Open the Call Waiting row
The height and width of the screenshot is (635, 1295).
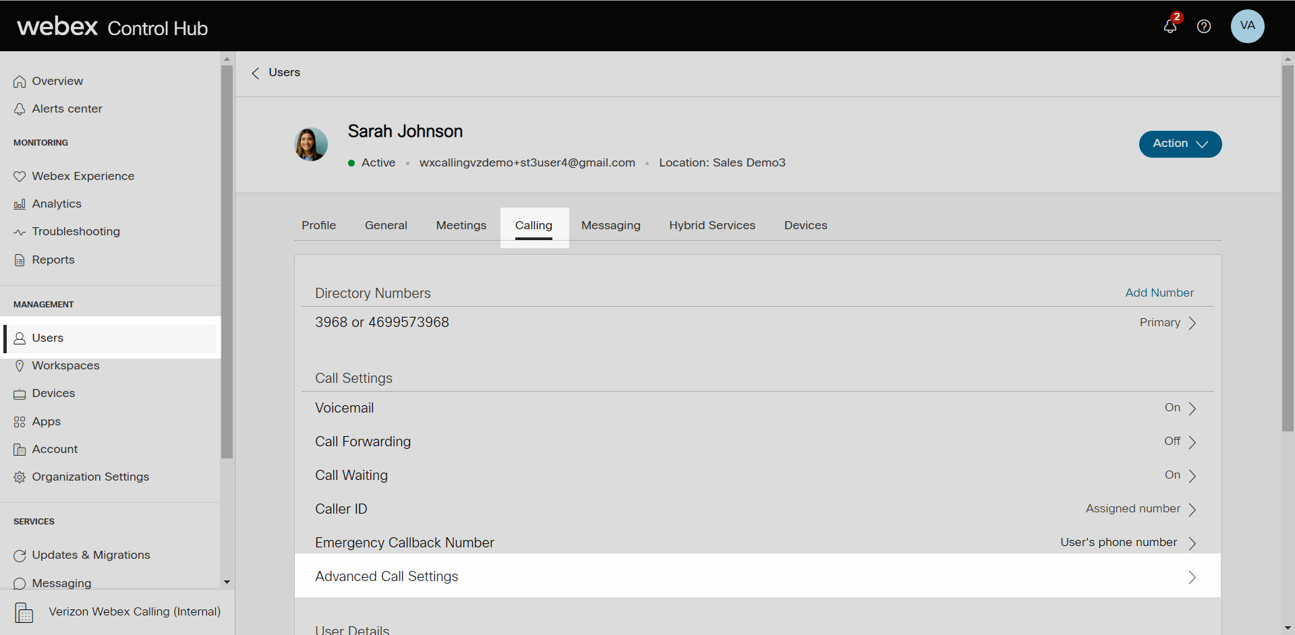click(757, 475)
